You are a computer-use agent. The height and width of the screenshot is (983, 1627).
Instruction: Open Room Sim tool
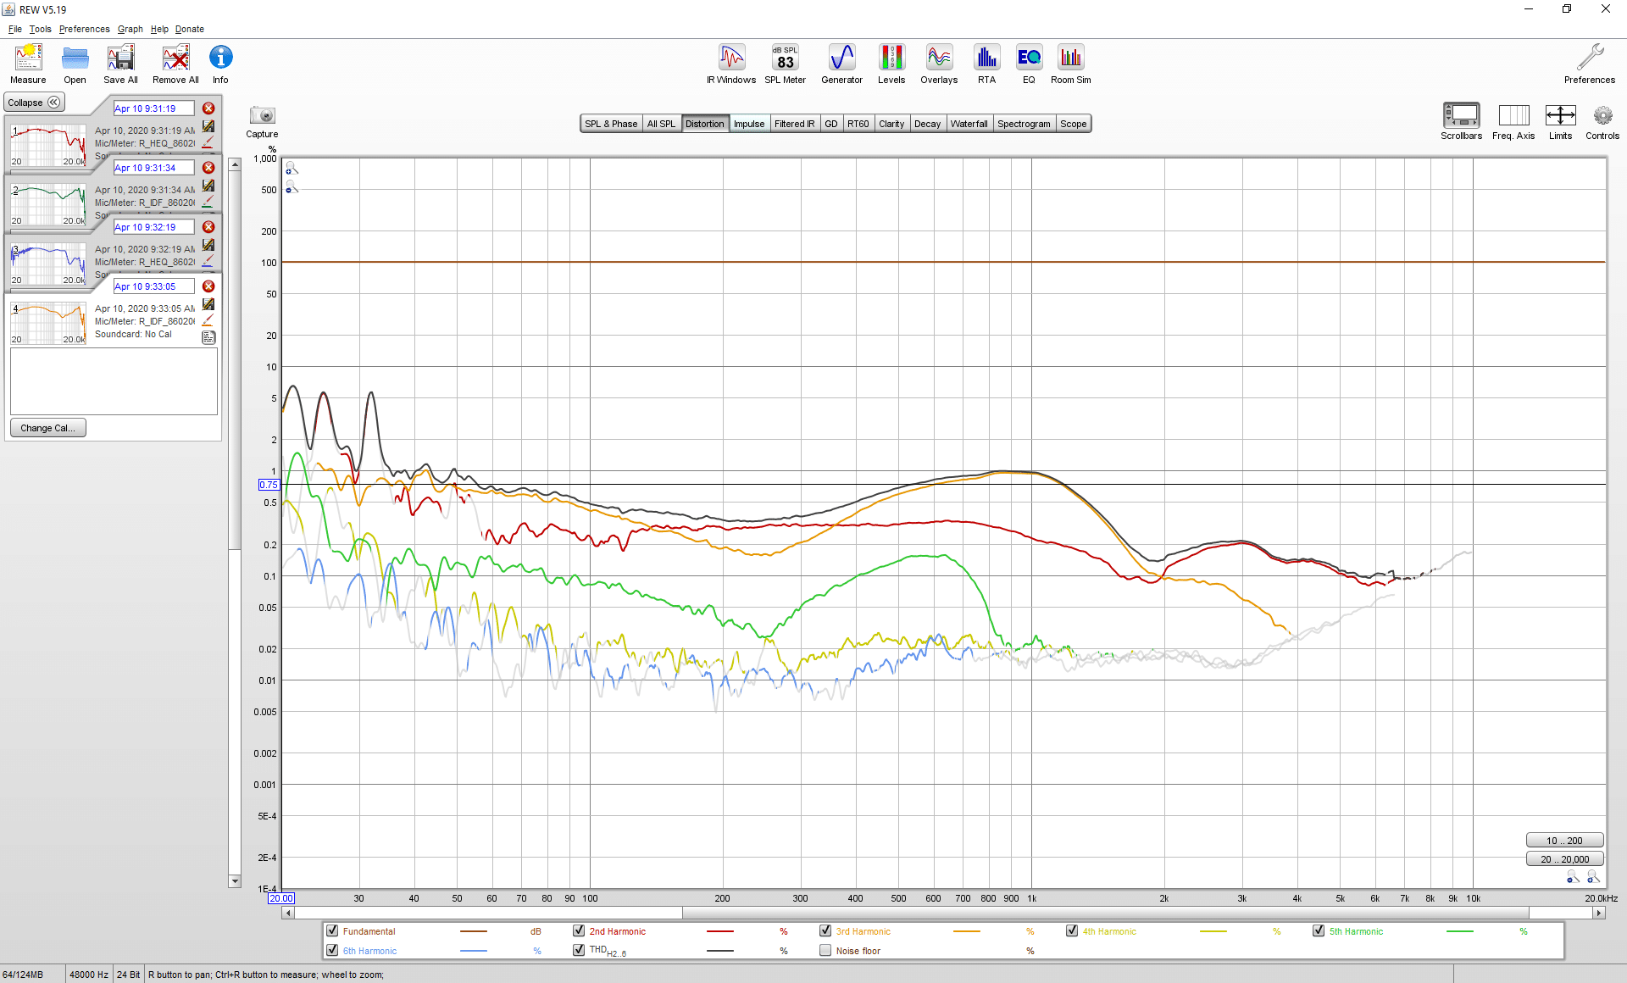click(1071, 64)
